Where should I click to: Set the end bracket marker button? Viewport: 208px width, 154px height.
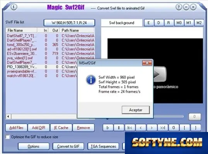tap(196, 128)
